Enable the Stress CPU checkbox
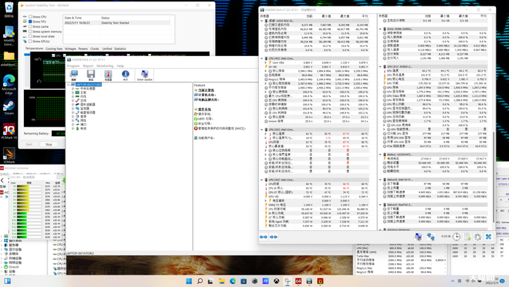Screen dimensions: 509x287 [30, 17]
